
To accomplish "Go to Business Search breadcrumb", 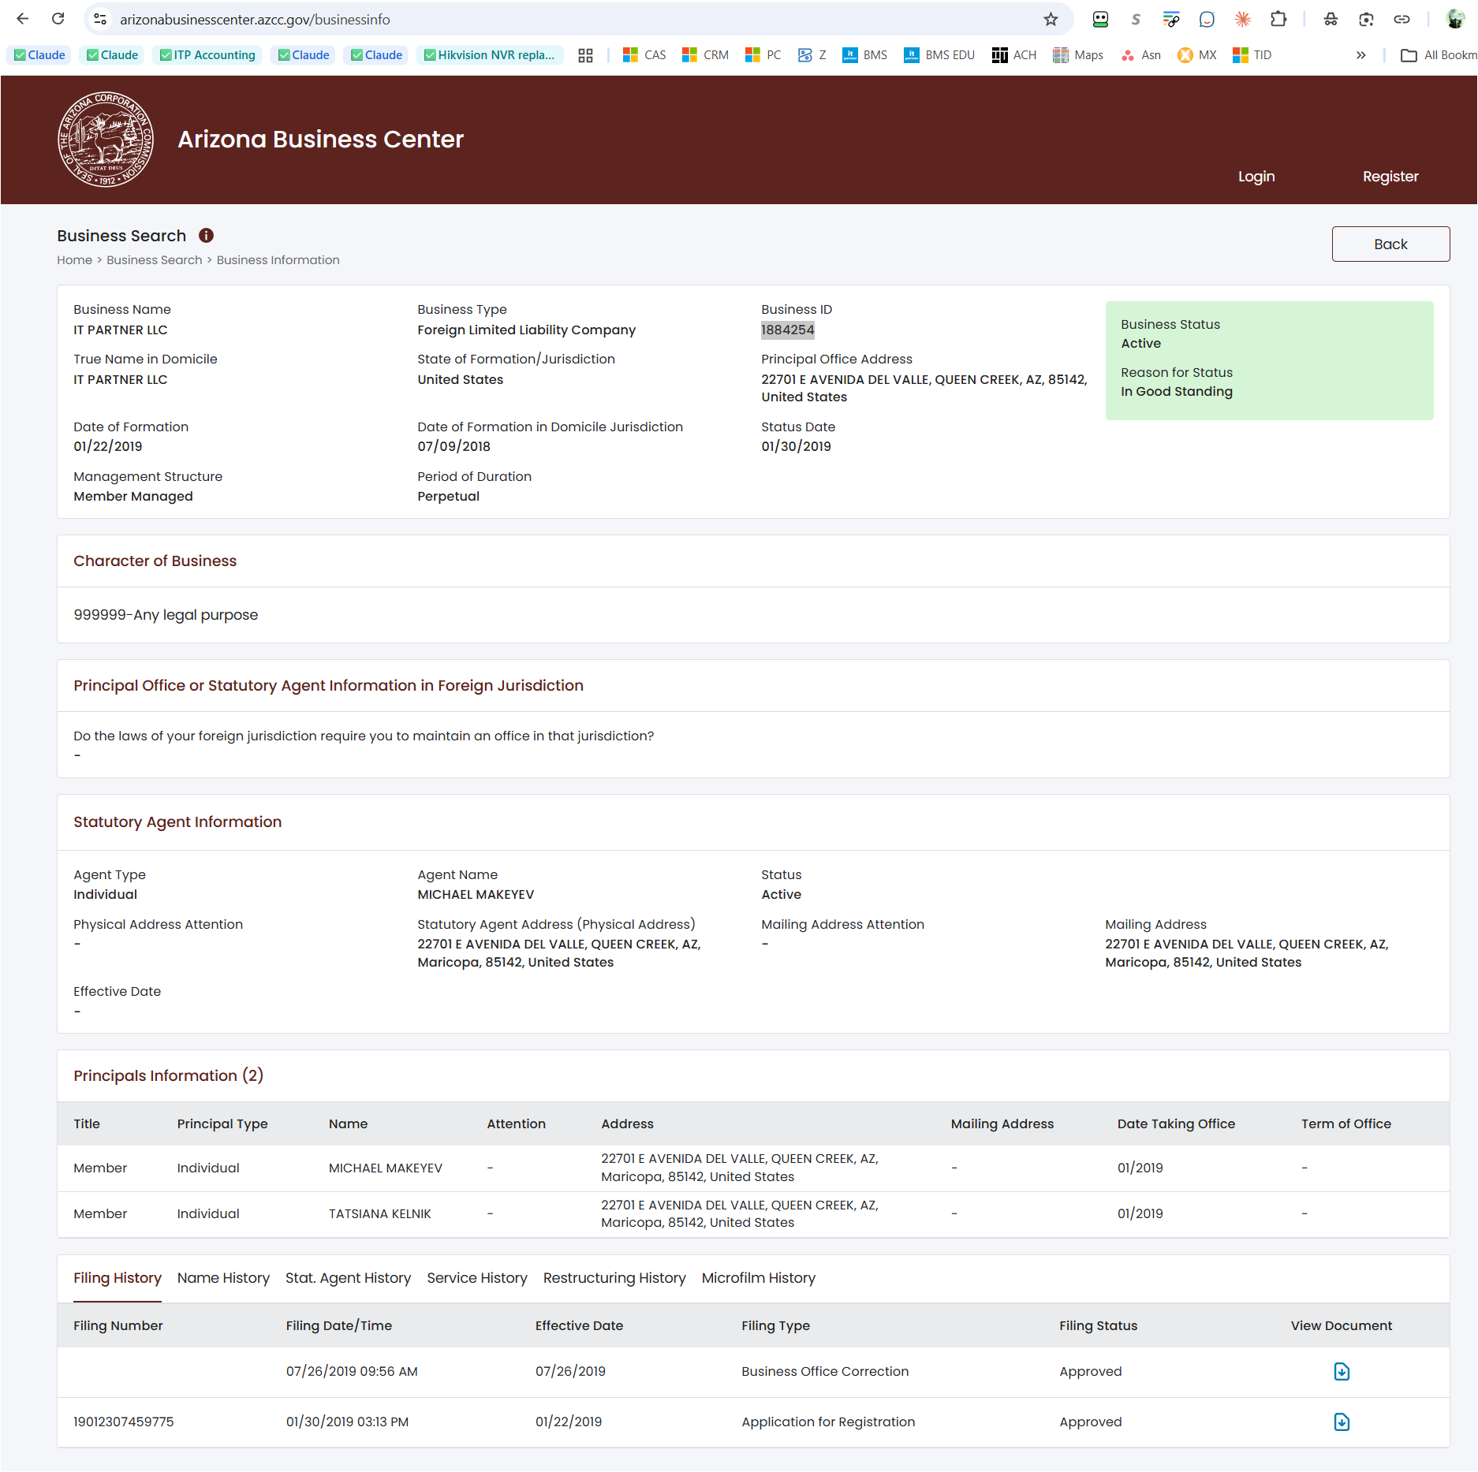I will click(x=155, y=260).
